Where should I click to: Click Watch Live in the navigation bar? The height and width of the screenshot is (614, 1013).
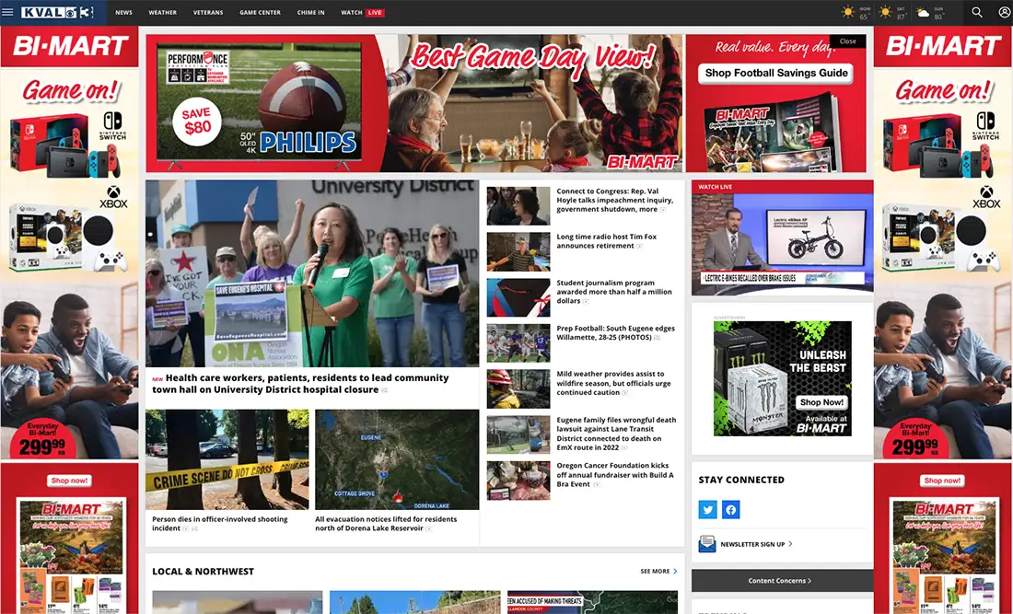pos(363,12)
